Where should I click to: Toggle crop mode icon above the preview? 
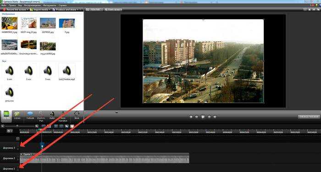click(x=305, y=10)
